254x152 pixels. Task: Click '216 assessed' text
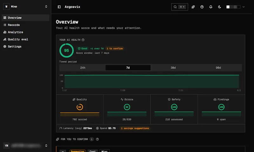(x=174, y=119)
